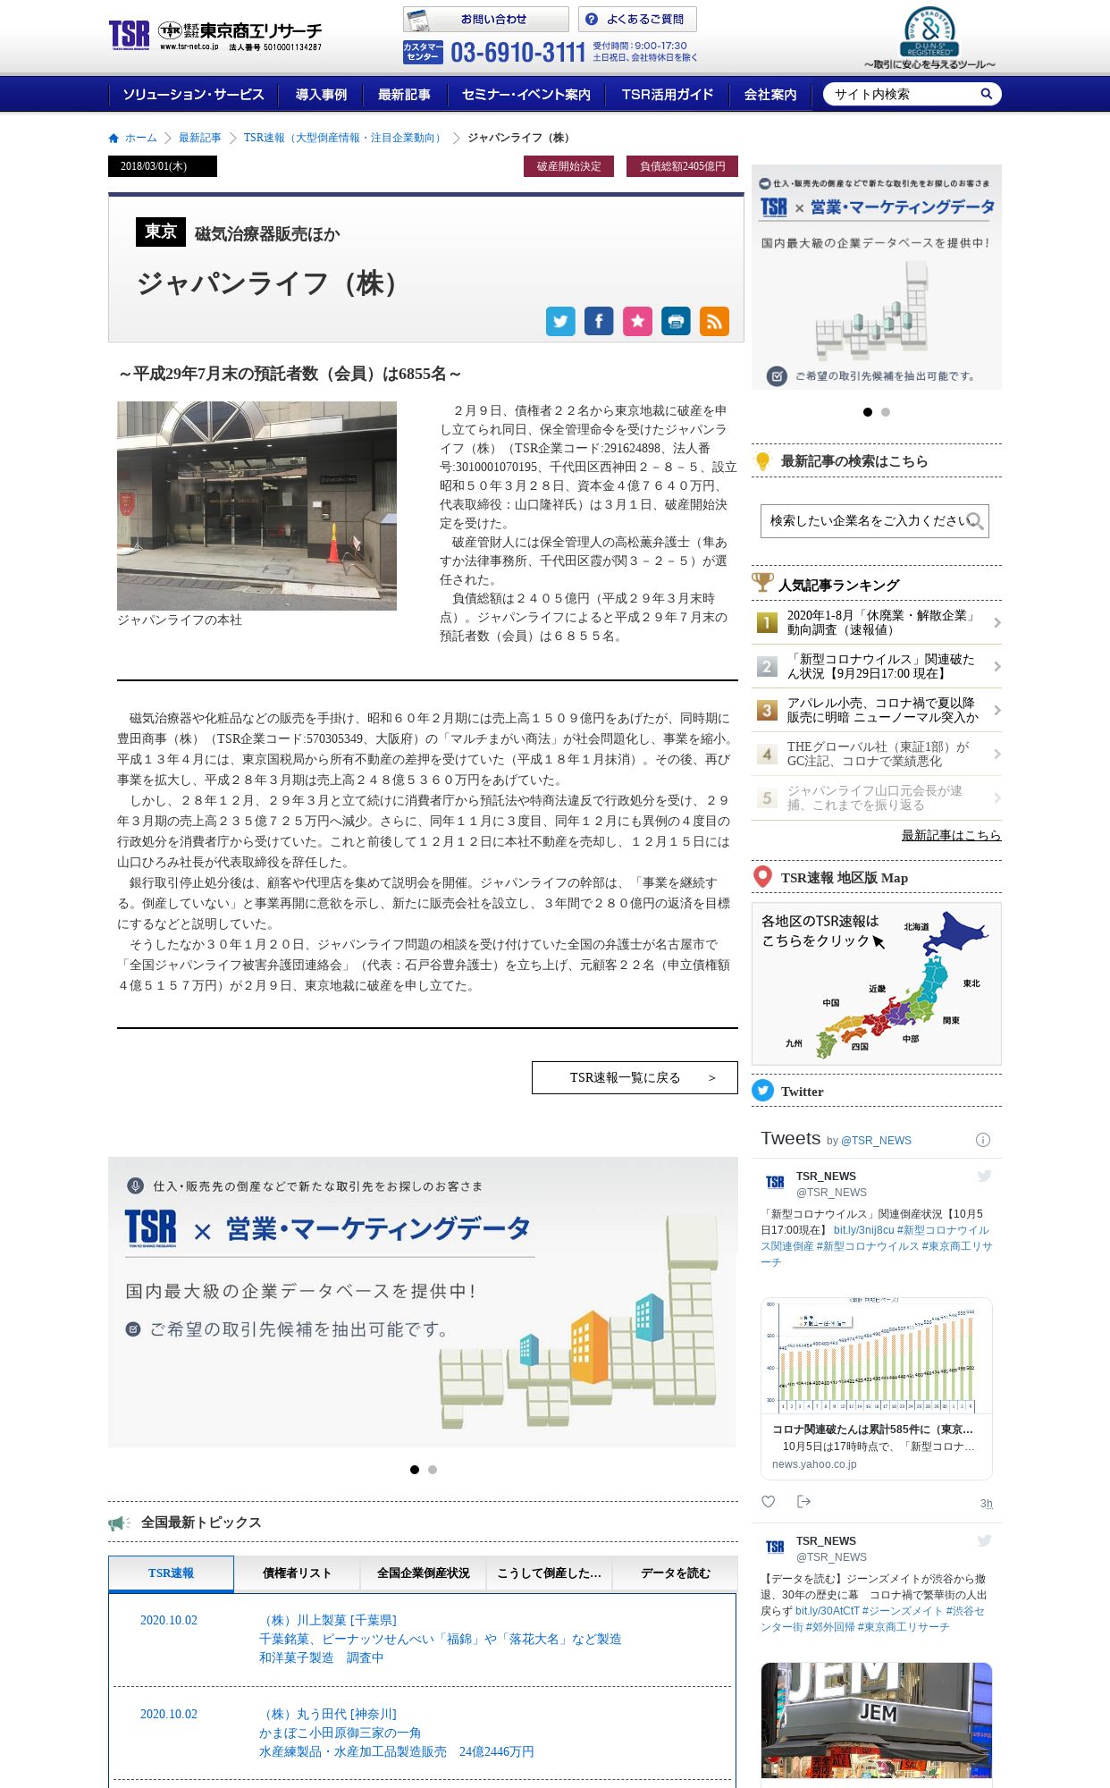Open @TSR_NEWS link beside Tweets
The width and height of the screenshot is (1110, 1788).
(x=876, y=1141)
